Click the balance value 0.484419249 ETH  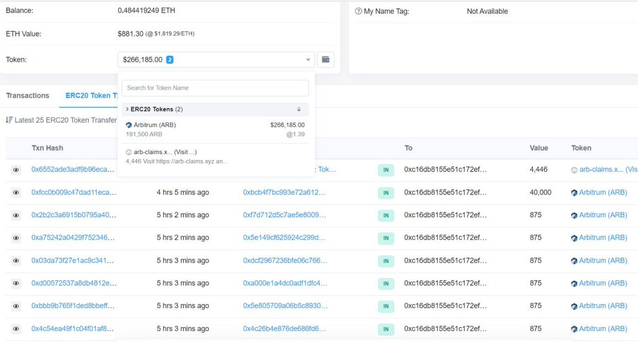(x=146, y=10)
